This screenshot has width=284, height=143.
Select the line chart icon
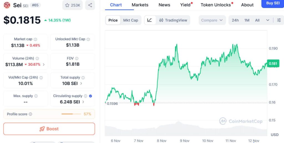(149, 20)
